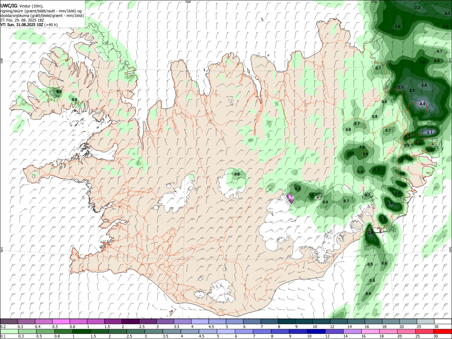Viewport: 452px width, 339px height.
Task: Click the 4.4 precipitation value on the map
Action: click(422, 104)
